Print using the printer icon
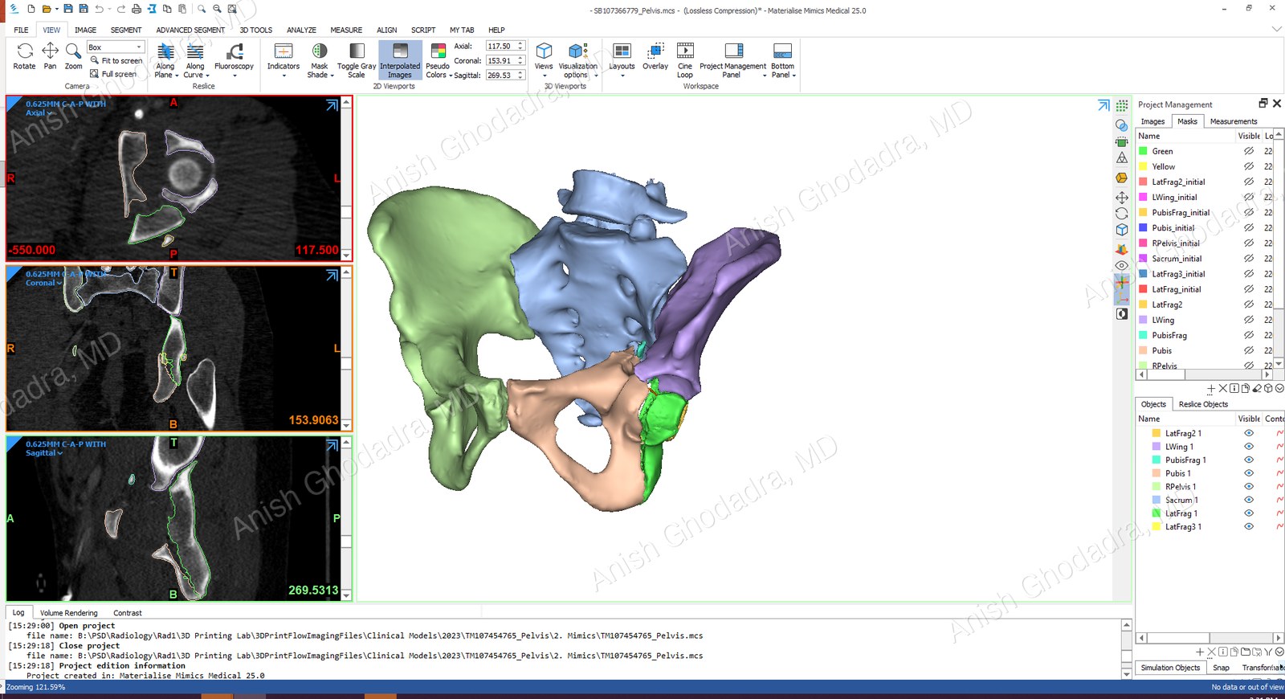 137,9
